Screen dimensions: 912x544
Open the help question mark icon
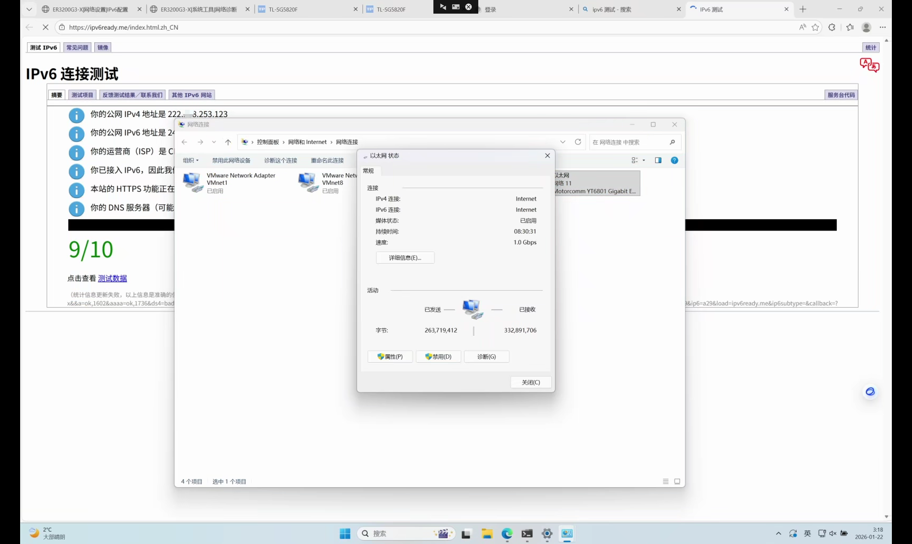point(674,160)
